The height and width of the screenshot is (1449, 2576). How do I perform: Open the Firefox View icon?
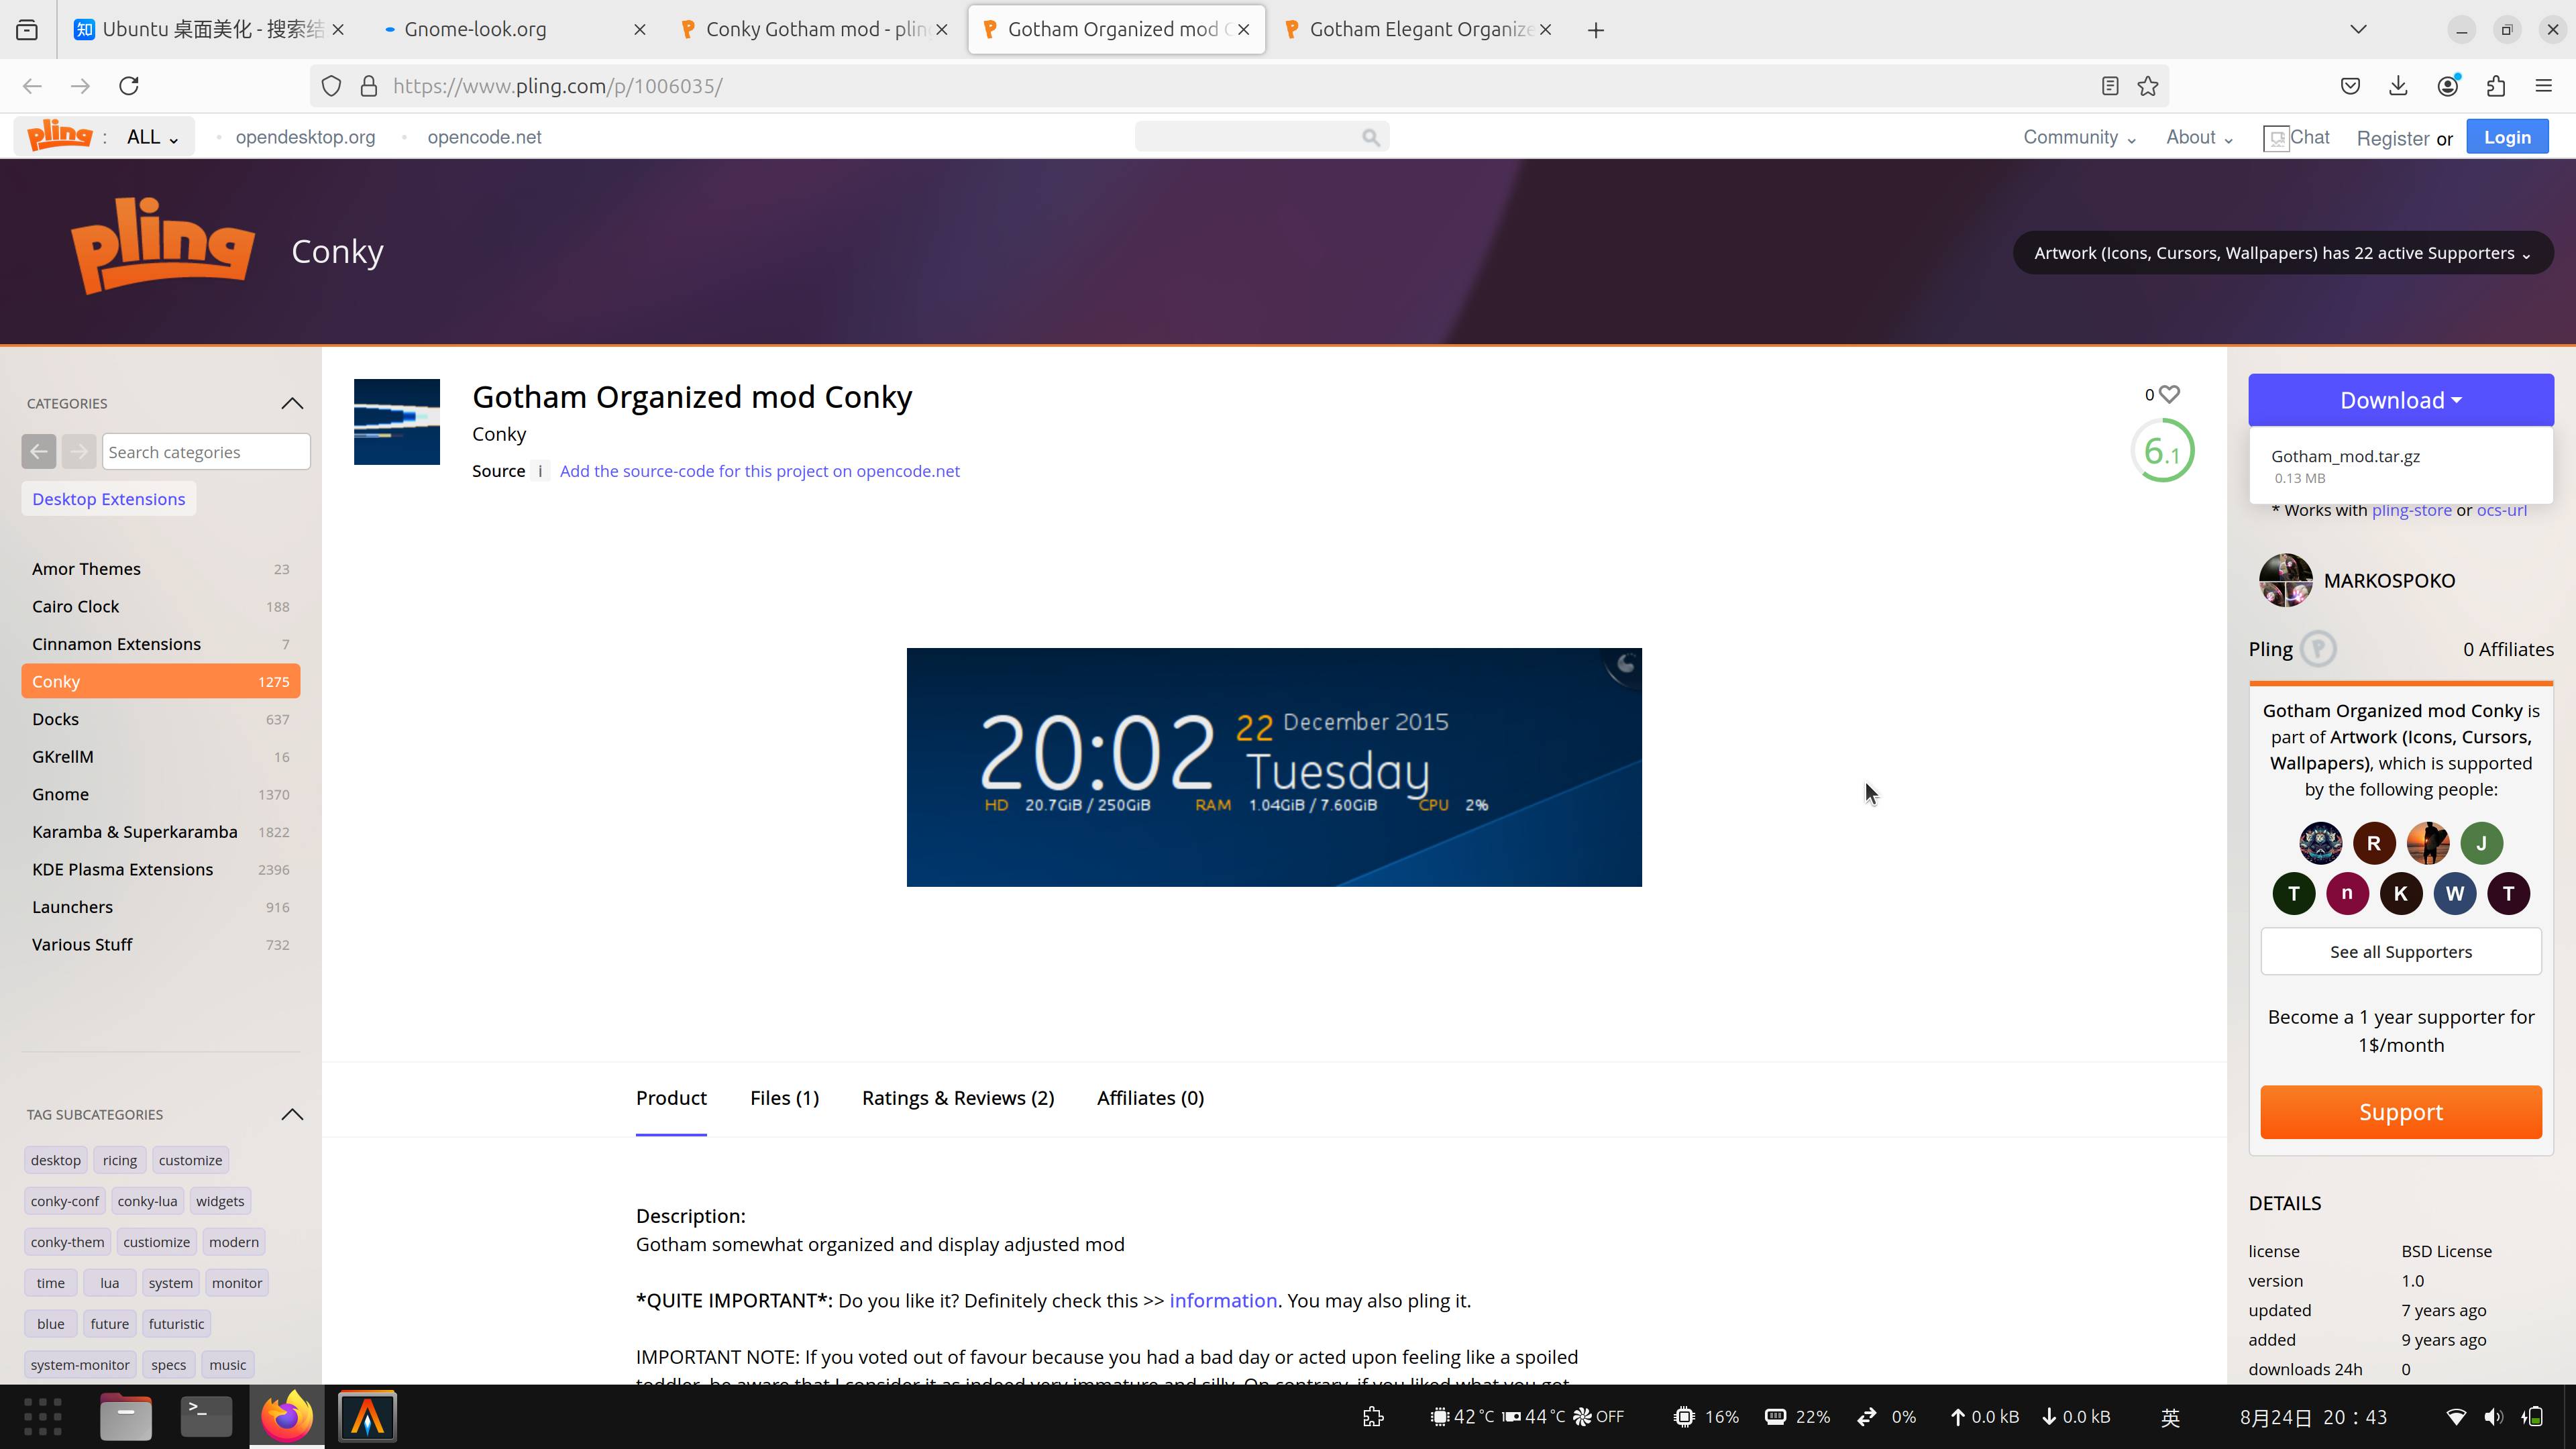coord(27,30)
